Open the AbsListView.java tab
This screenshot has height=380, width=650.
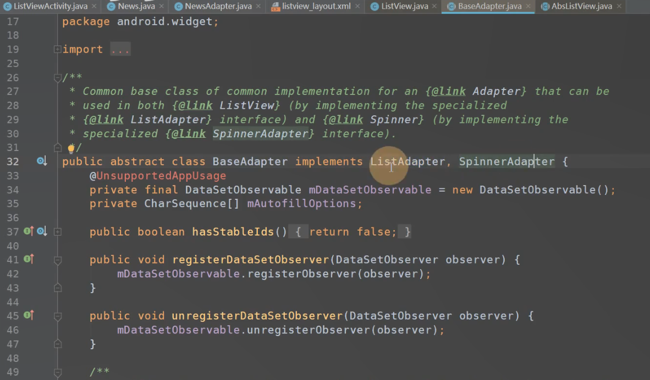click(x=581, y=6)
